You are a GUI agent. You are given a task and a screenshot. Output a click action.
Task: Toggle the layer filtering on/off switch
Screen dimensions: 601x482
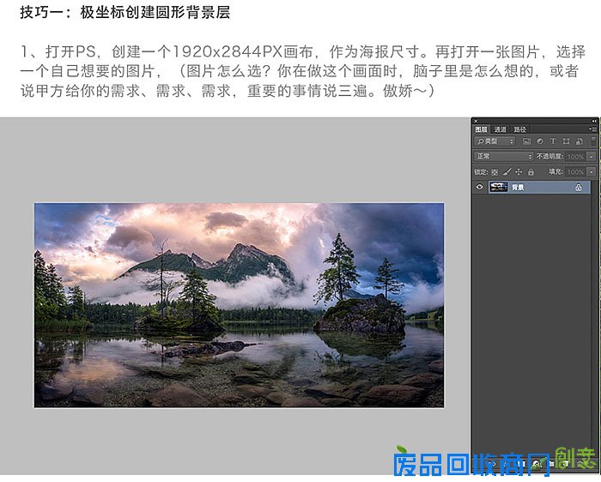593,141
